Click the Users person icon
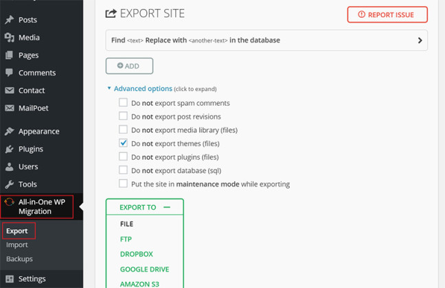The width and height of the screenshot is (445, 288). pos(10,167)
